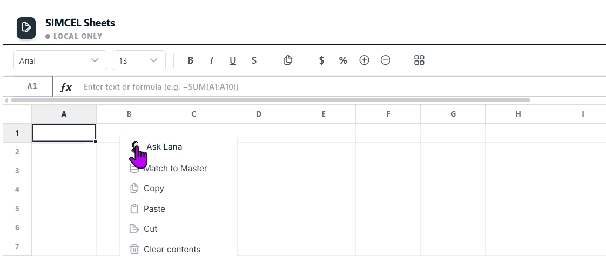This screenshot has width=606, height=256.
Task: Click the scrollbar left arrow
Action: click(x=6, y=100)
